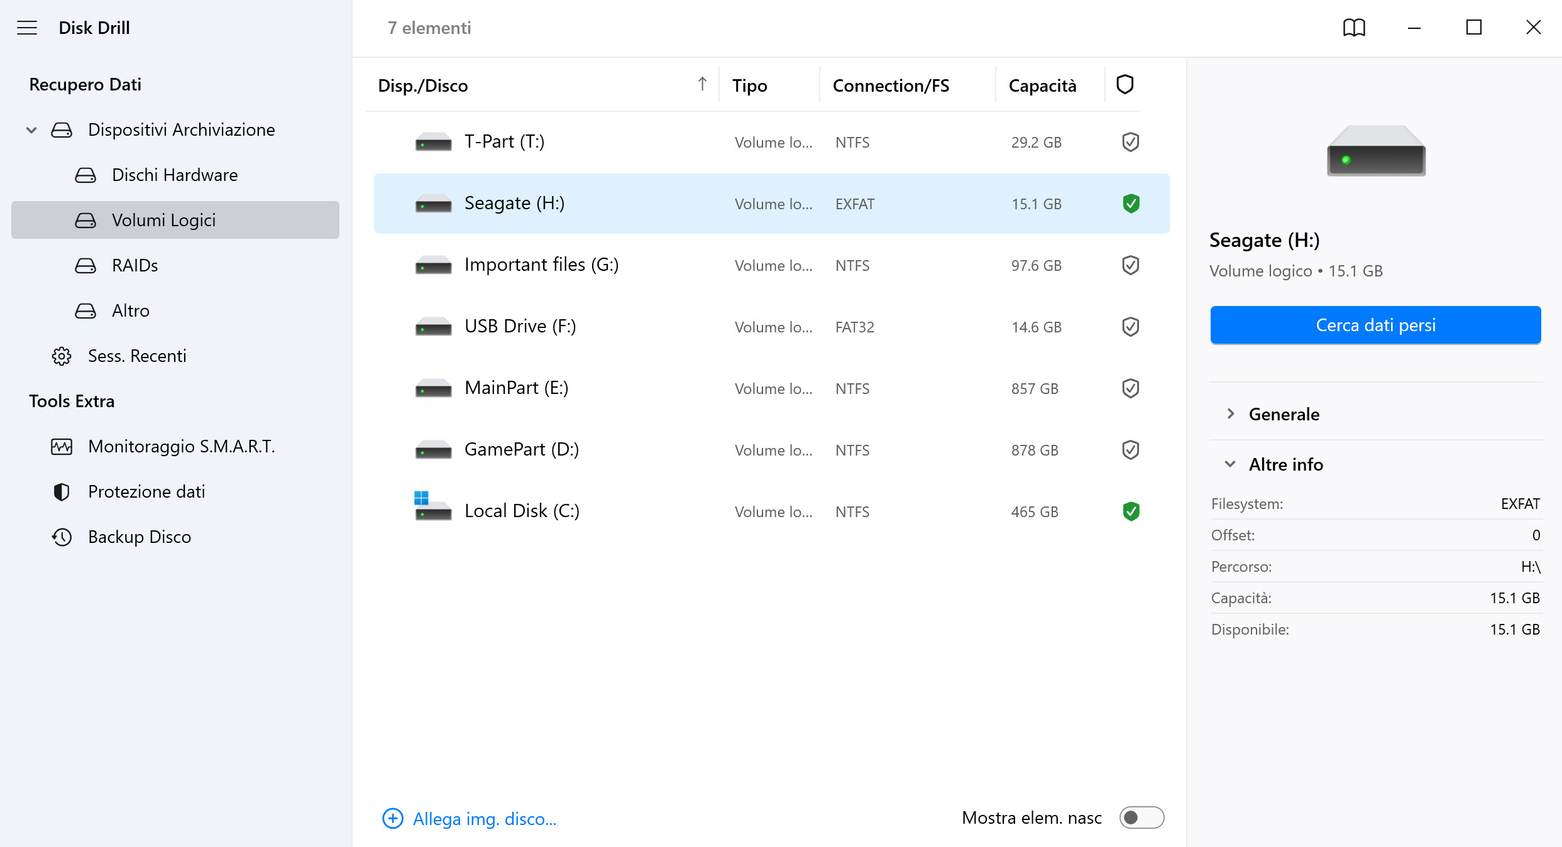Click the GamePart (D:) protection shield

click(1131, 450)
